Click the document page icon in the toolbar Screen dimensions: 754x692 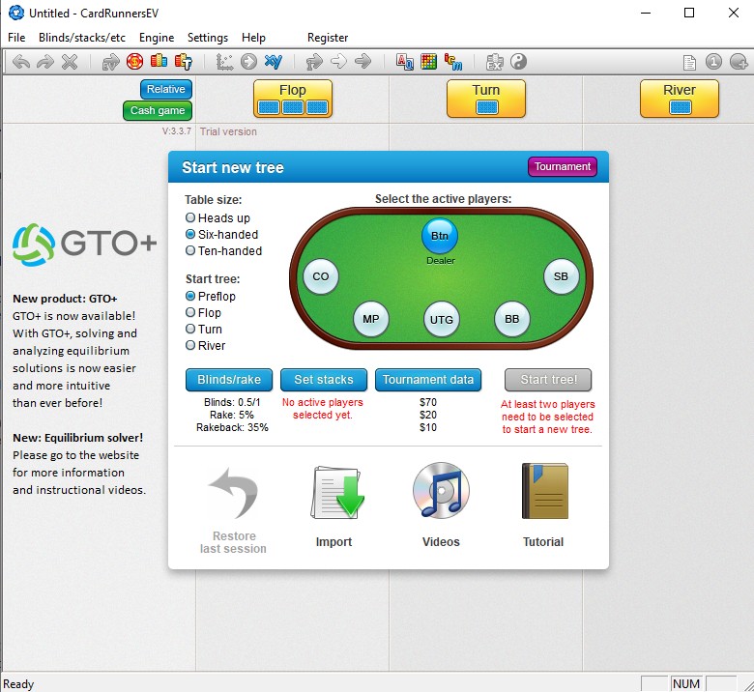pos(689,62)
